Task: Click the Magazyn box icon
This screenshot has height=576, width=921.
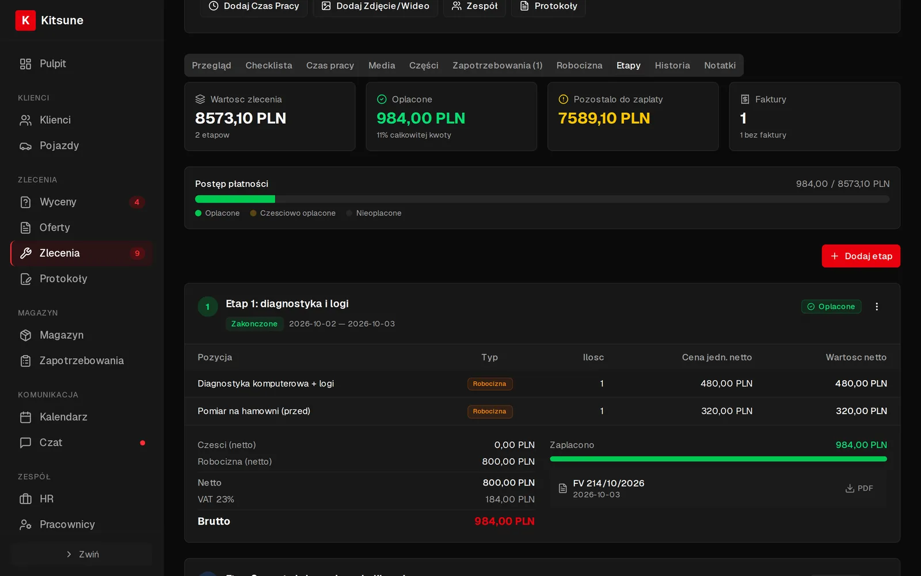Action: [x=25, y=335]
